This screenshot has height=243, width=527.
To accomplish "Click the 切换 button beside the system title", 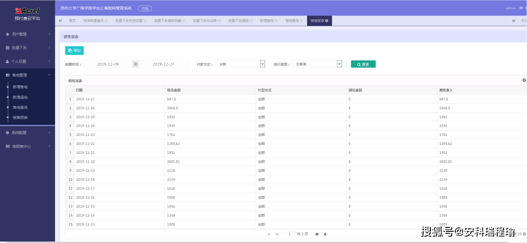I will coord(145,8).
